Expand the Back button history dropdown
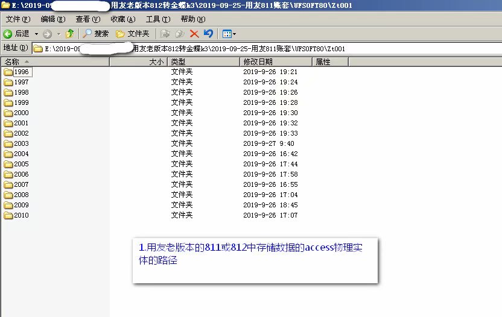The image size is (502, 317). [x=36, y=34]
